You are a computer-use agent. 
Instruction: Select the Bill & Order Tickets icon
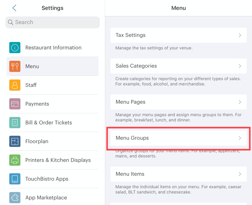[15, 123]
